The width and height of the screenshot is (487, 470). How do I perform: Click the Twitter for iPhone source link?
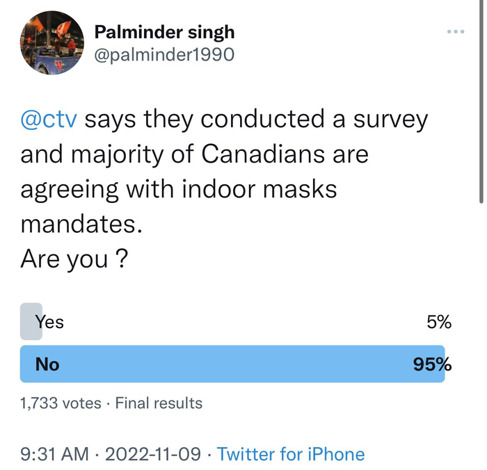(291, 454)
